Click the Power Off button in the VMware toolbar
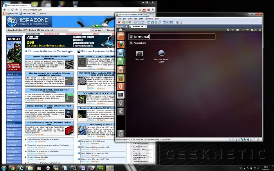The width and height of the screenshot is (274, 171). [119, 22]
